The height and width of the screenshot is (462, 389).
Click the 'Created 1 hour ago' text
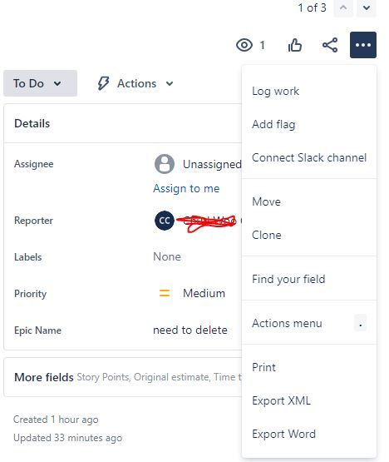[x=56, y=420]
